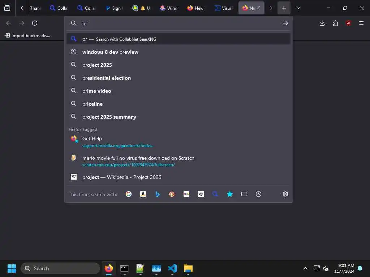The height and width of the screenshot is (277, 370).
Task: Switch to the second CollabNet tab
Action: coord(87,8)
